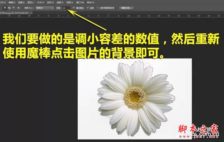
Task: Open the 窗口(W) window menu
Action: point(80,2)
